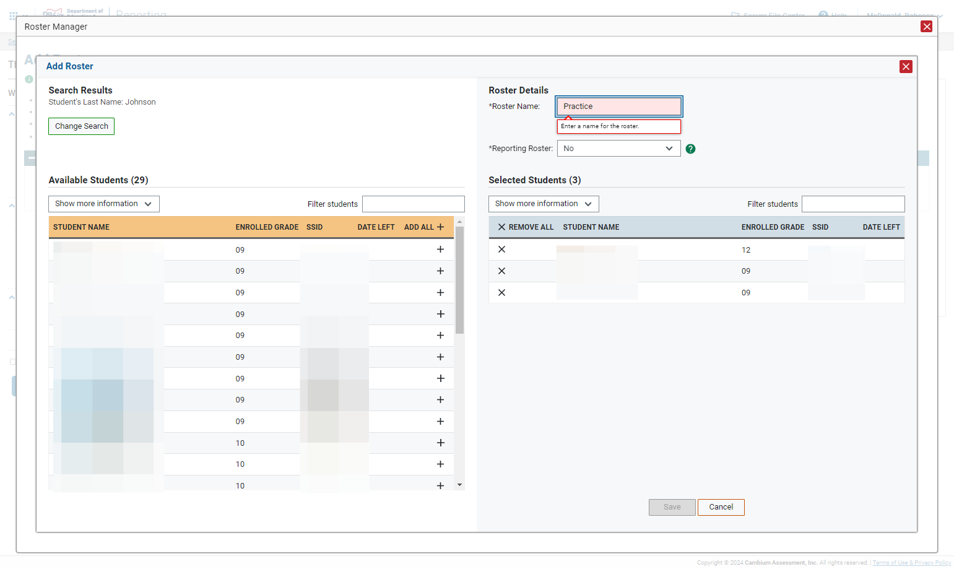Sort Available Students by STUDENT NAME header
954x569 pixels.
[81, 227]
